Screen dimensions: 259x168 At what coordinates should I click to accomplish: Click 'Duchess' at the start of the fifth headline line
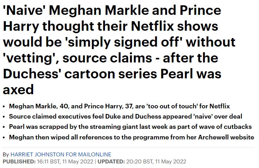(x=31, y=74)
